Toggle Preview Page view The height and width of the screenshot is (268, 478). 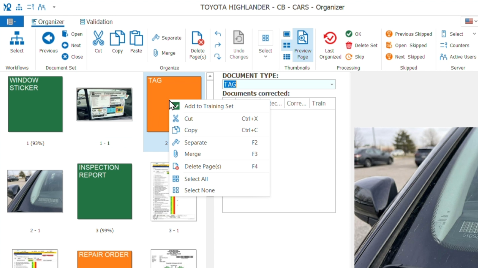(x=302, y=45)
